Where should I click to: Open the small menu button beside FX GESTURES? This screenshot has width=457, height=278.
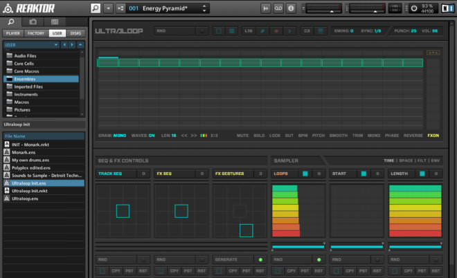click(x=260, y=174)
